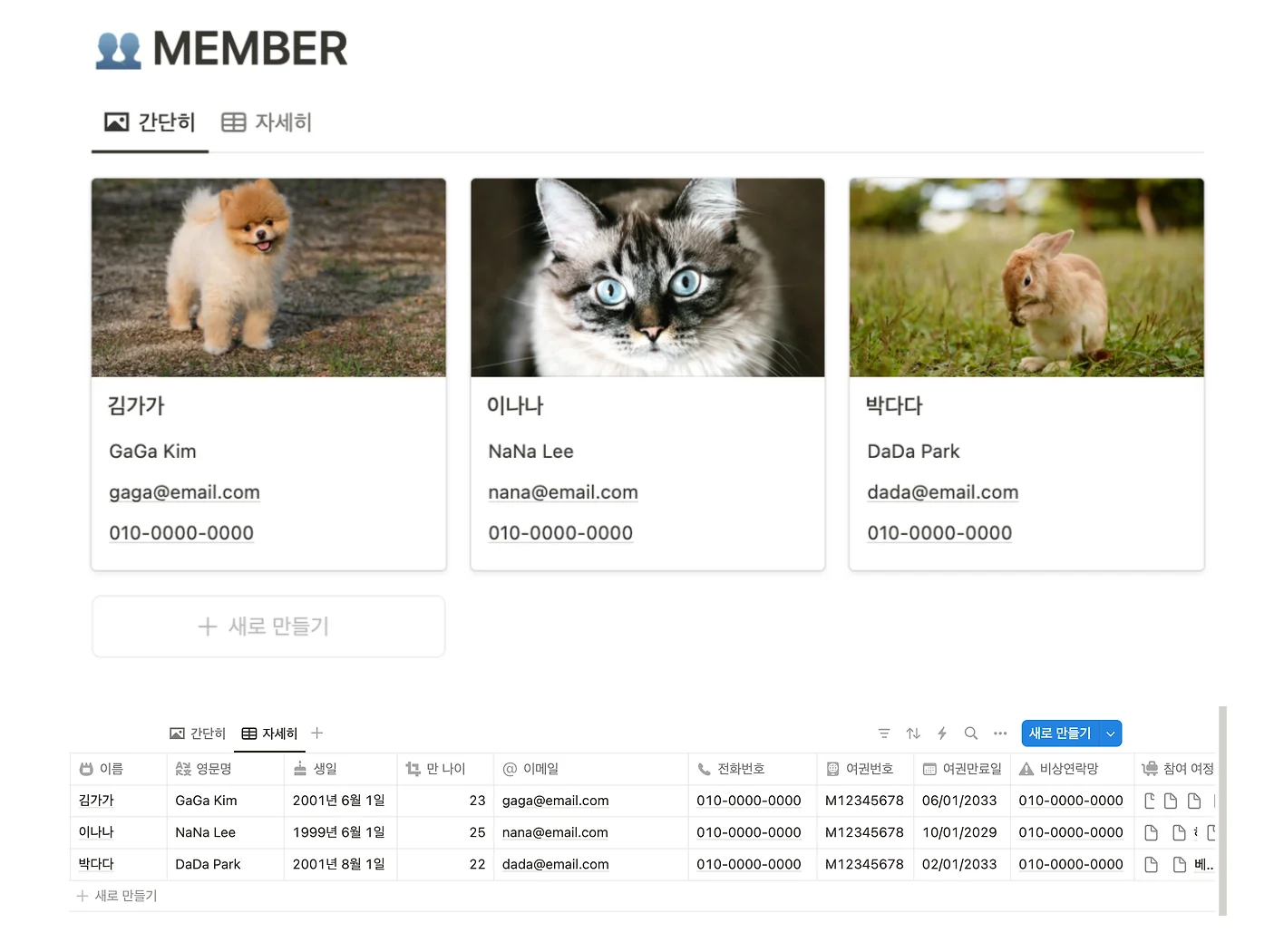Viewport: 1284px width, 952px height.
Task: Click birthday cell 2001년 6월 1일
Action: (x=340, y=801)
